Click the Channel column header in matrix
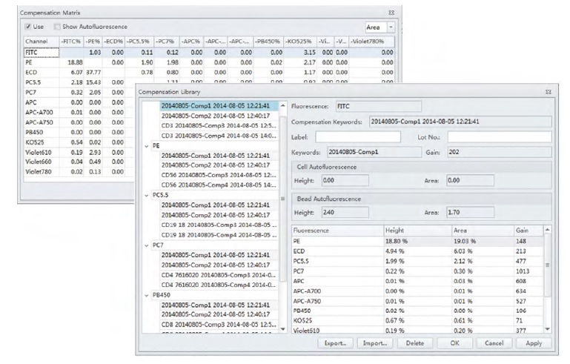 (42, 42)
